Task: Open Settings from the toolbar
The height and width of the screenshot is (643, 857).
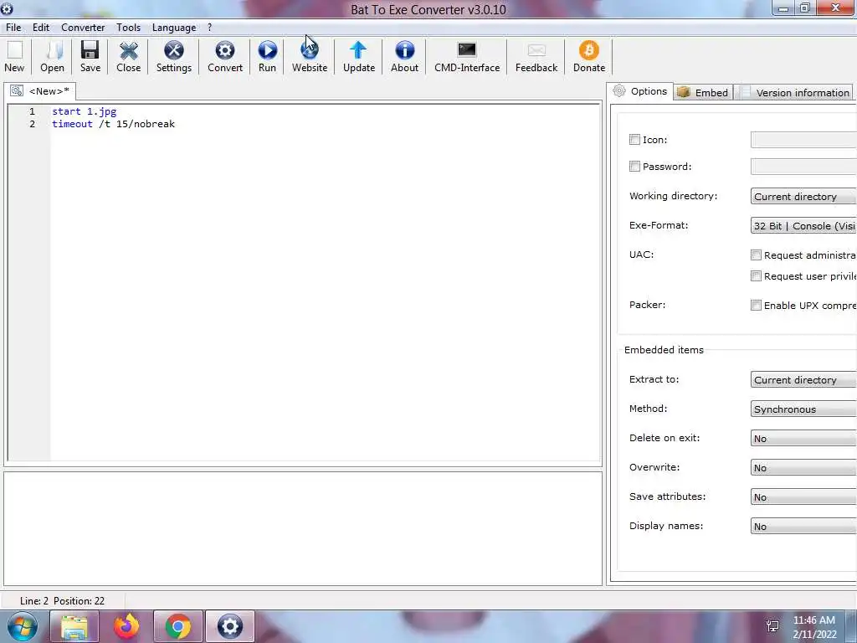Action: point(174,50)
